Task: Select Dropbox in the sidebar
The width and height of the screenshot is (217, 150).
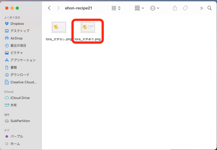Action: click(x=17, y=24)
